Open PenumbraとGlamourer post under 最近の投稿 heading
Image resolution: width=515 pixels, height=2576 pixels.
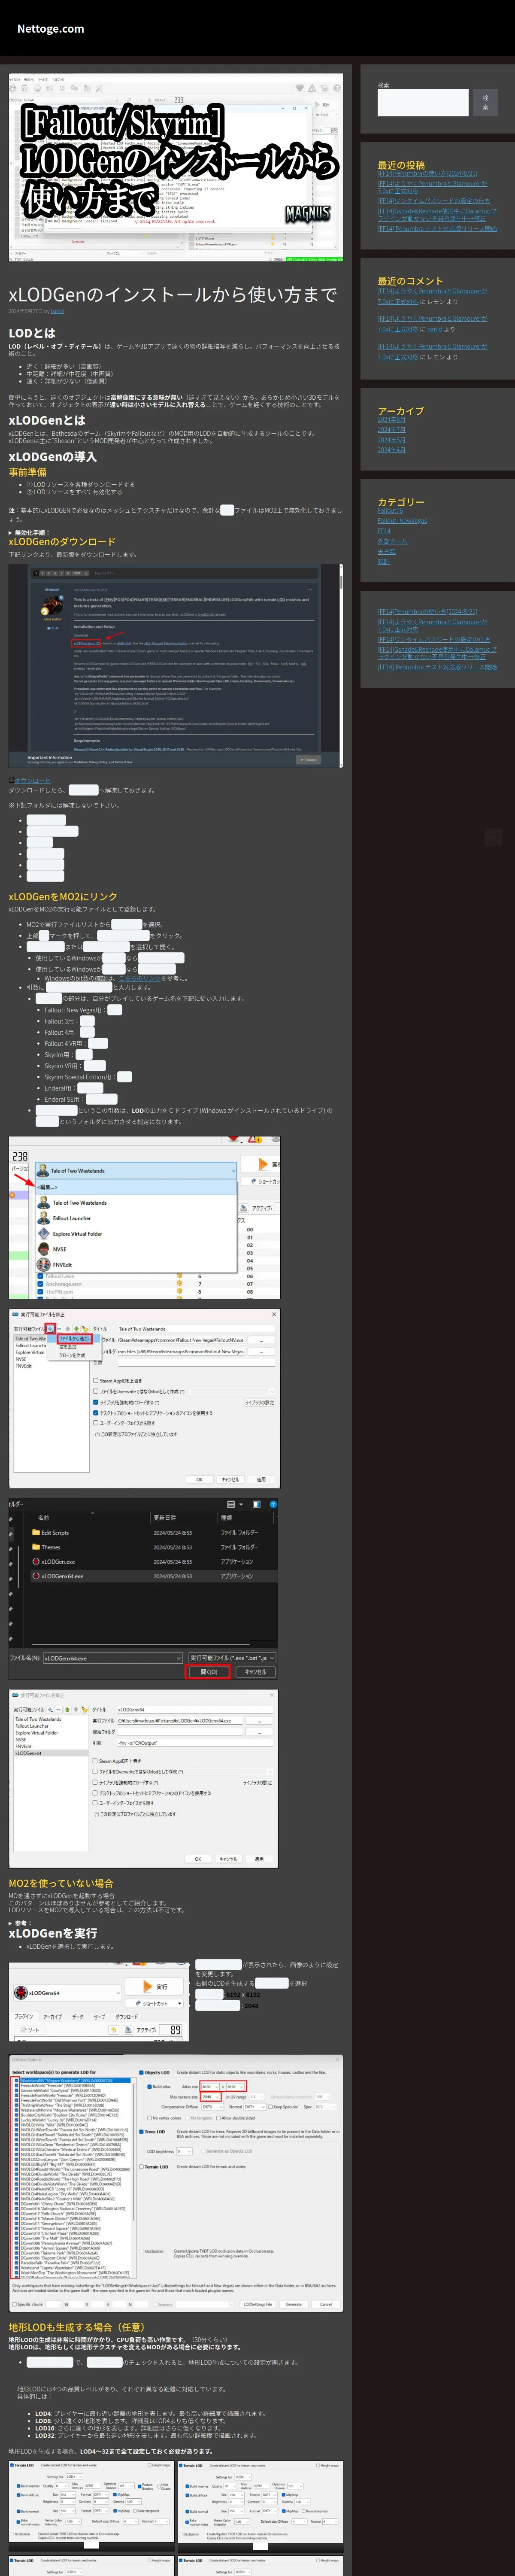coord(432,187)
